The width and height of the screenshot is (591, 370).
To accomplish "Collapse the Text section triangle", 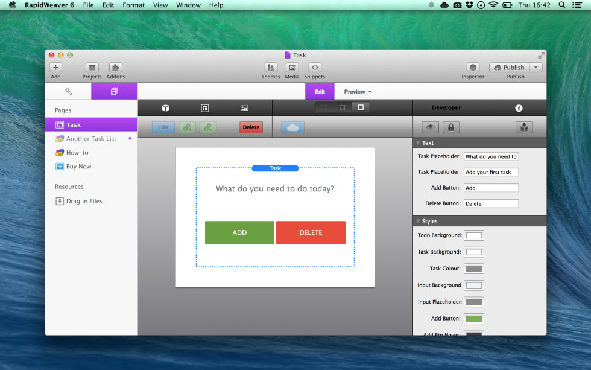I will point(417,143).
